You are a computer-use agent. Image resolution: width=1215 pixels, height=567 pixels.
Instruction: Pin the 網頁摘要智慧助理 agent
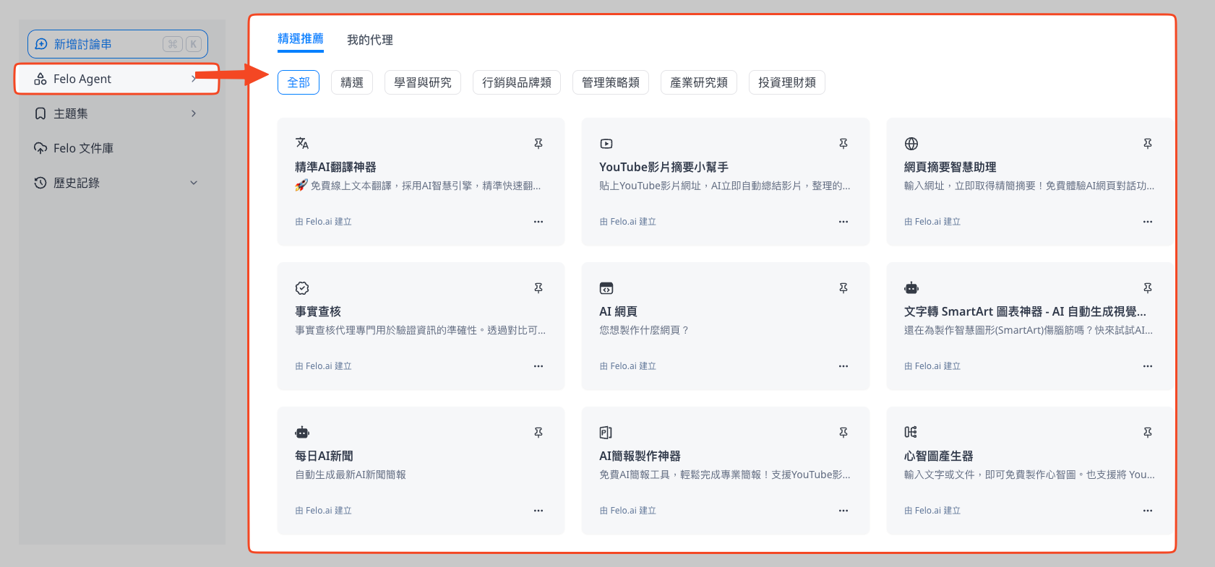pyautogui.click(x=1148, y=144)
